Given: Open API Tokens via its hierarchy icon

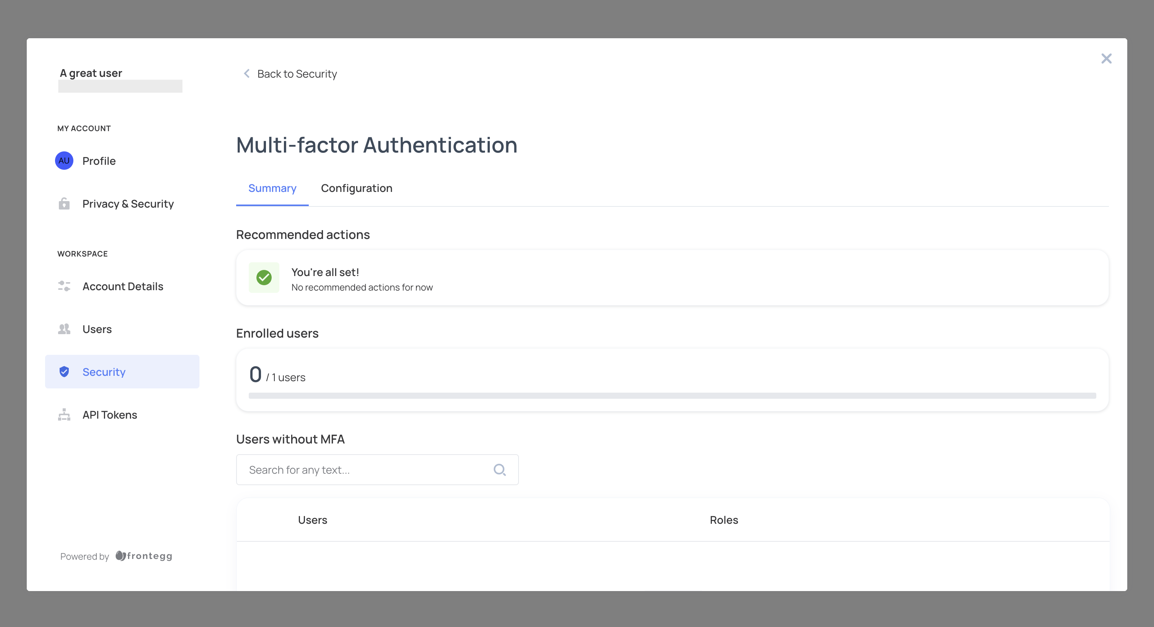Looking at the screenshot, I should pyautogui.click(x=64, y=414).
